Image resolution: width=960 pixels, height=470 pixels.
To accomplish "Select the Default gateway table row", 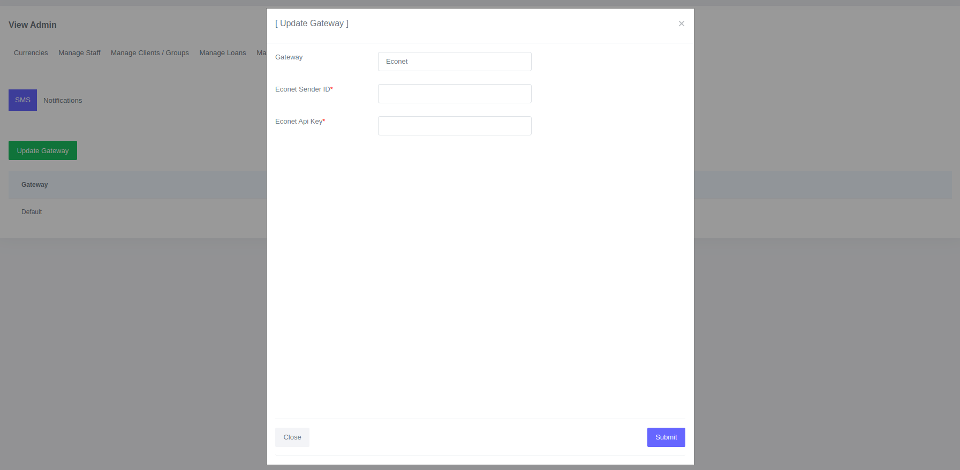I will pos(32,212).
